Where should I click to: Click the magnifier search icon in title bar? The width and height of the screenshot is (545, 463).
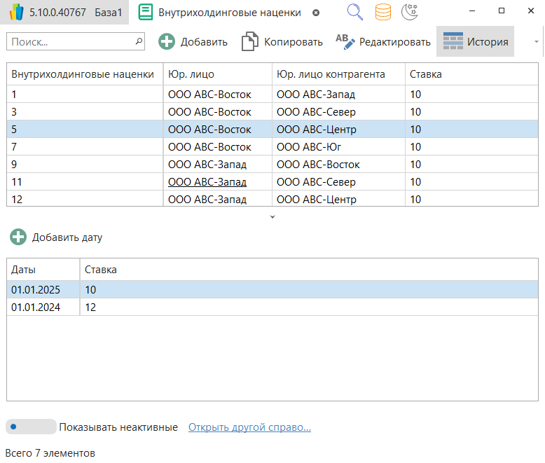point(355,12)
